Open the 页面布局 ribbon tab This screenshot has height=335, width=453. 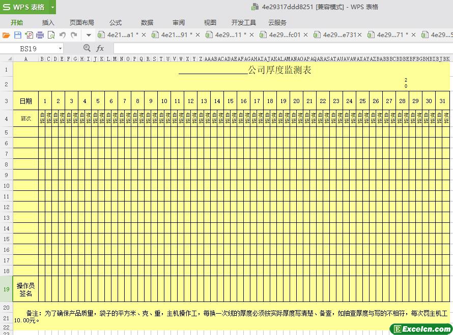click(82, 22)
